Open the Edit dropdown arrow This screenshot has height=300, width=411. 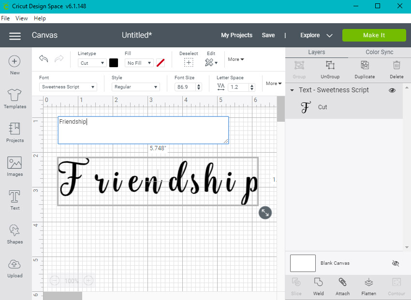click(216, 63)
